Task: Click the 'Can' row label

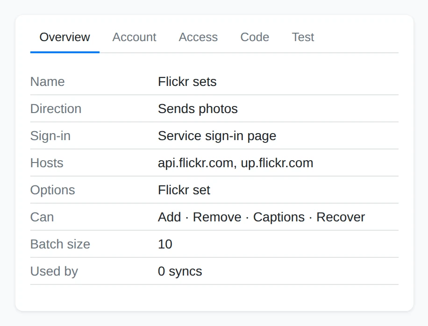Action: 42,217
